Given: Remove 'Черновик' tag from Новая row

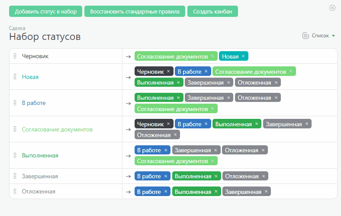Looking at the screenshot, I should 168,71.
